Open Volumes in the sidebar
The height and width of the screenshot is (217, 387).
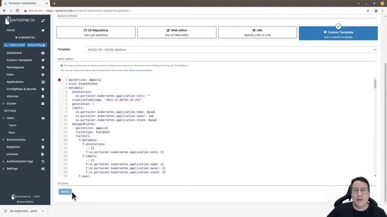[12, 96]
